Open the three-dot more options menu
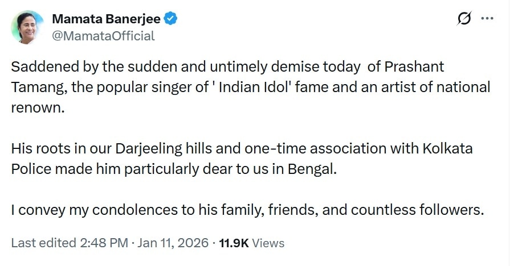 487,19
